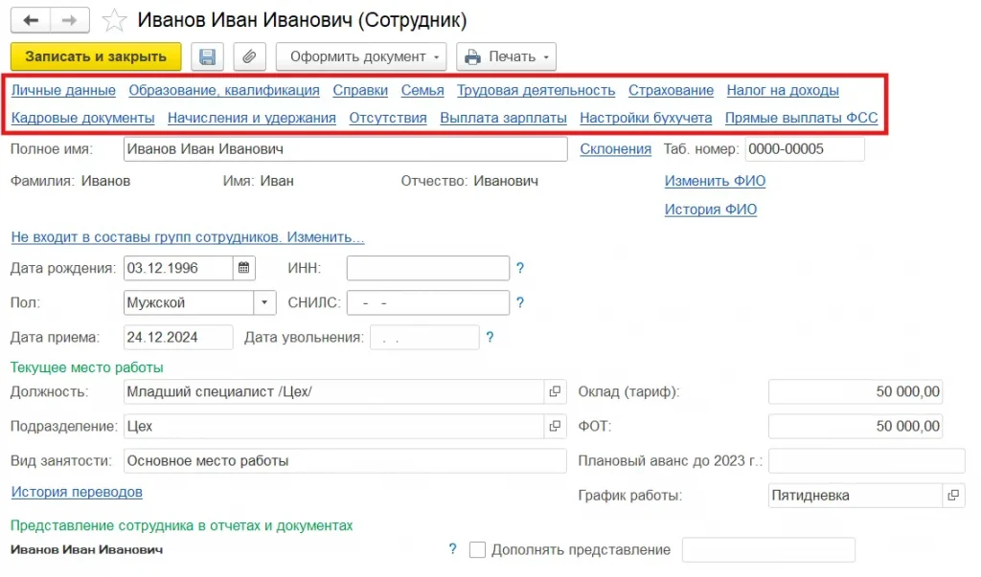Open the gender 'Мужской' dropdown list
The width and height of the screenshot is (981, 577).
point(265,302)
